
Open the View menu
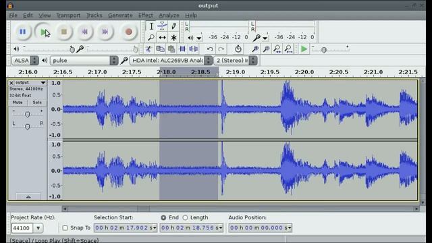click(x=45, y=16)
